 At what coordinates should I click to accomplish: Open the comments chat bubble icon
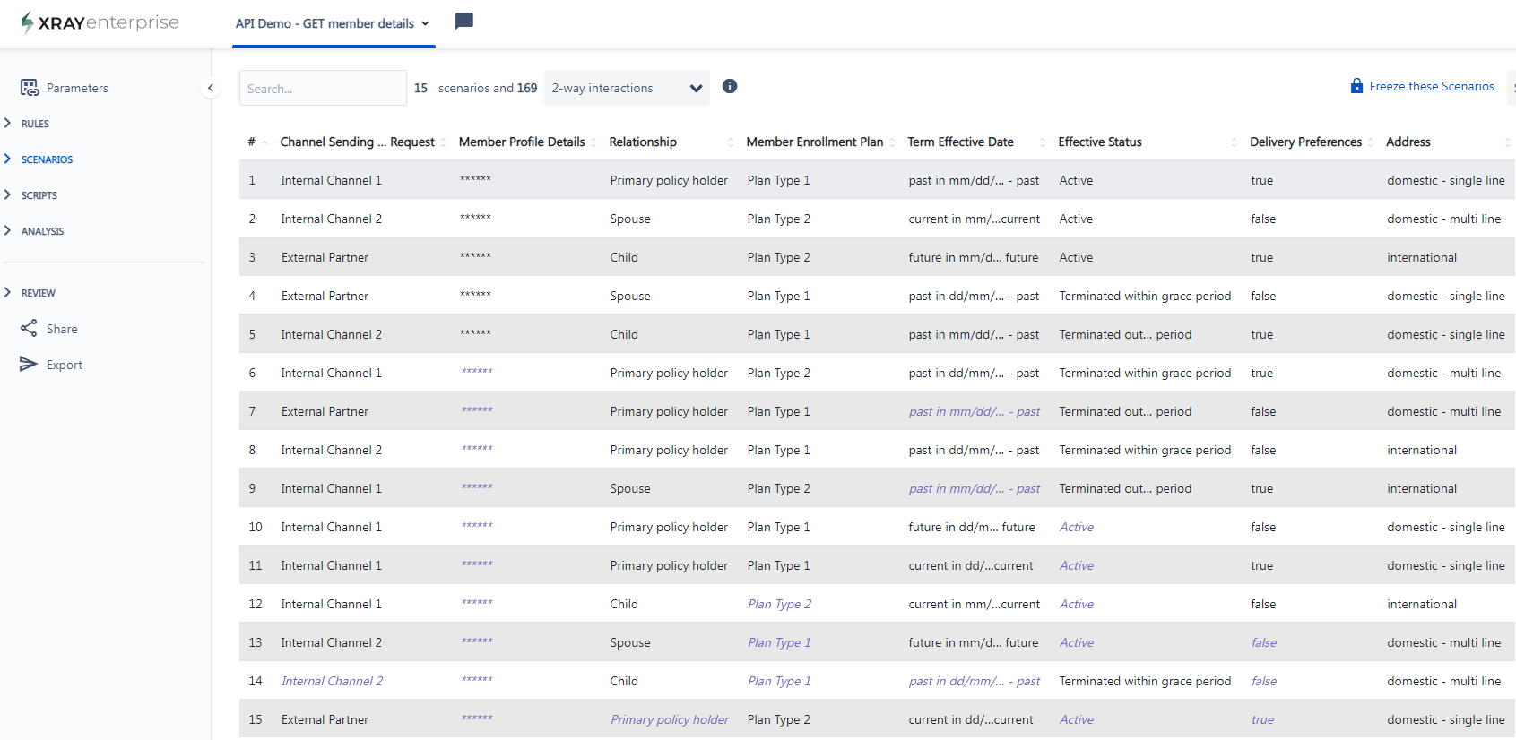pos(463,22)
